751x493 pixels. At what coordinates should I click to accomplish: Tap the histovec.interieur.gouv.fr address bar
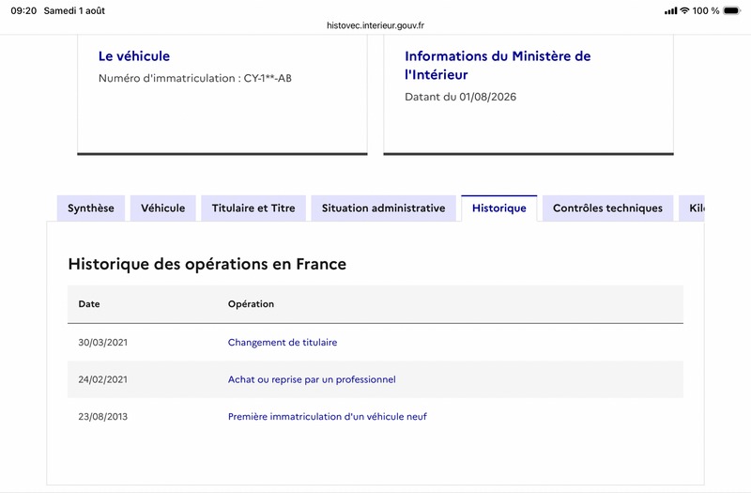(375, 25)
